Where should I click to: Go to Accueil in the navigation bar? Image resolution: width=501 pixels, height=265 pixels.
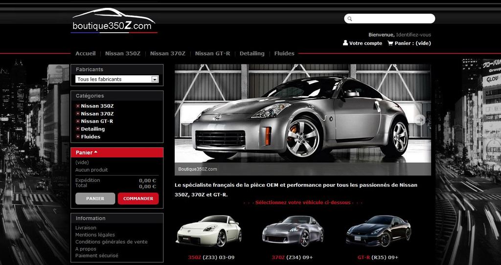pos(85,53)
